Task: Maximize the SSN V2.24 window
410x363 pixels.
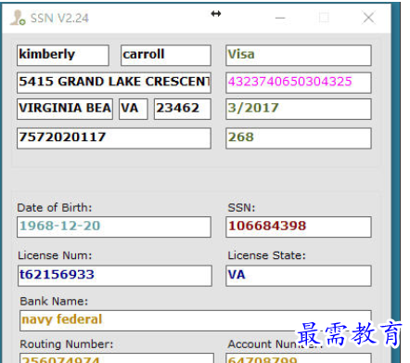Action: pos(324,18)
